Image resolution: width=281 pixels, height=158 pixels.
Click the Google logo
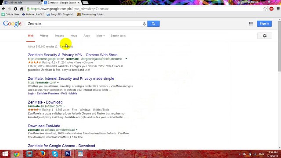pos(12,24)
